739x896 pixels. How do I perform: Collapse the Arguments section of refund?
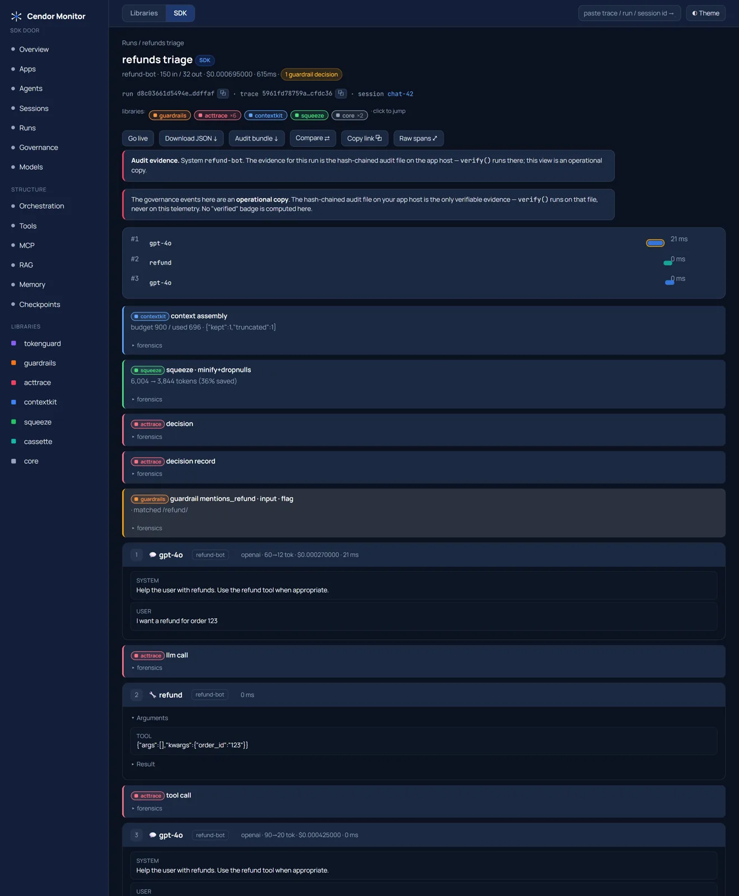(x=149, y=718)
